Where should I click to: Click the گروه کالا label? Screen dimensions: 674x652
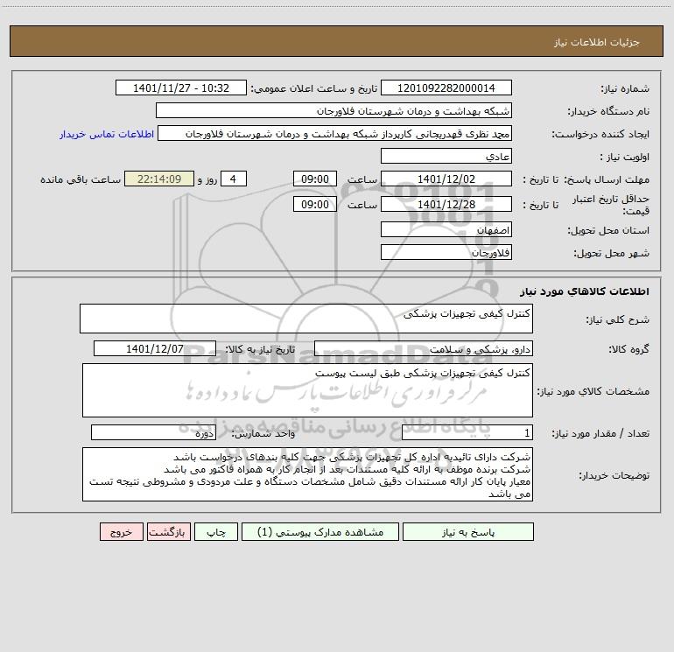[x=629, y=350]
